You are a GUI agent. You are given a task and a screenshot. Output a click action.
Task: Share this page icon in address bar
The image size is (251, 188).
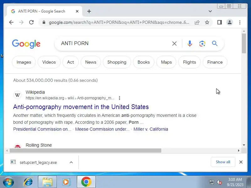pyautogui.click(x=197, y=22)
